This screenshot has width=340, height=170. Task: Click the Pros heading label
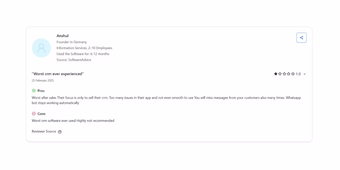tap(41, 91)
